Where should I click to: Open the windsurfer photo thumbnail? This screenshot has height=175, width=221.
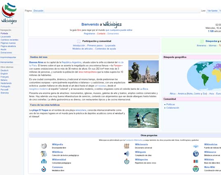click(x=144, y=118)
